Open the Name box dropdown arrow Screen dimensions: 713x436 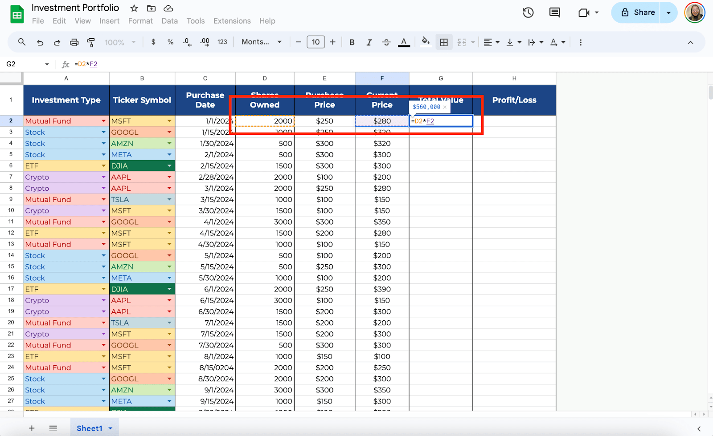coord(47,64)
